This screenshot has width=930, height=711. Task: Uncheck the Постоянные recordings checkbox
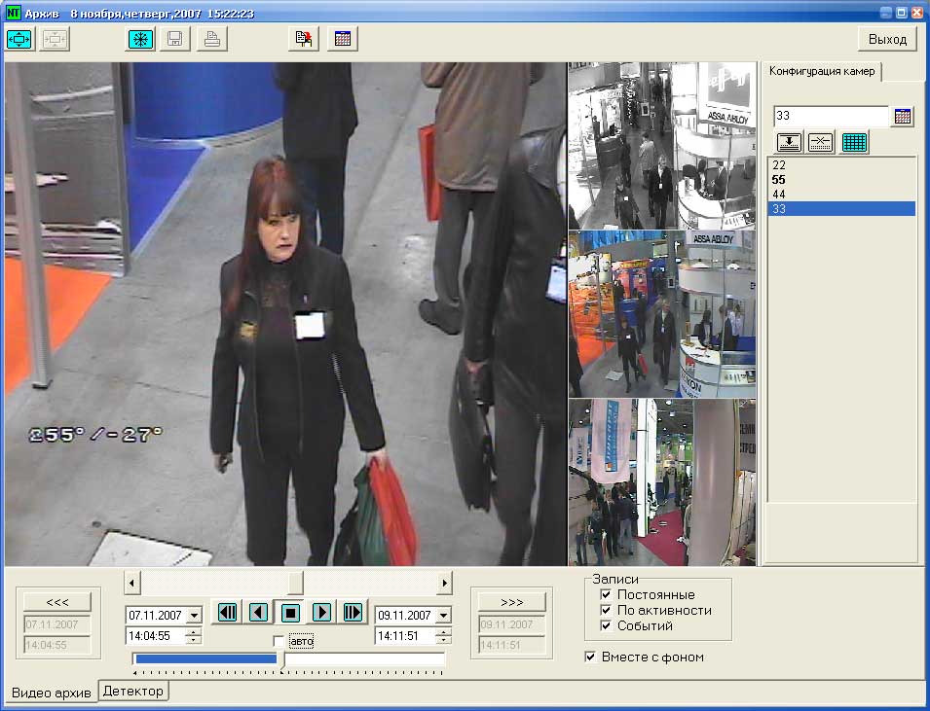tap(606, 594)
